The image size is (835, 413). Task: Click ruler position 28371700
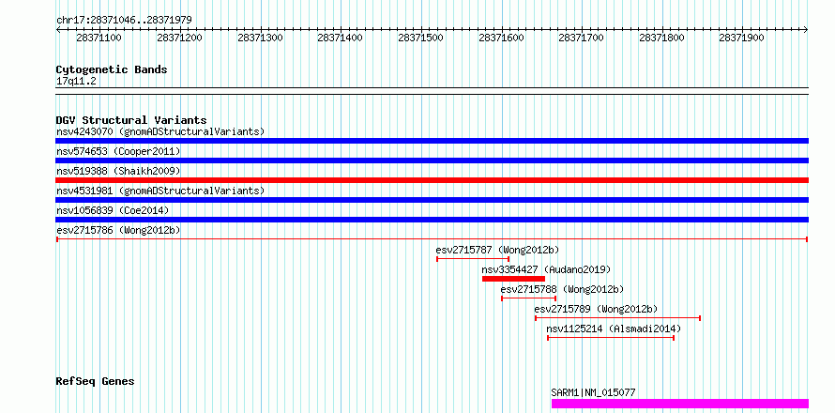tap(582, 38)
